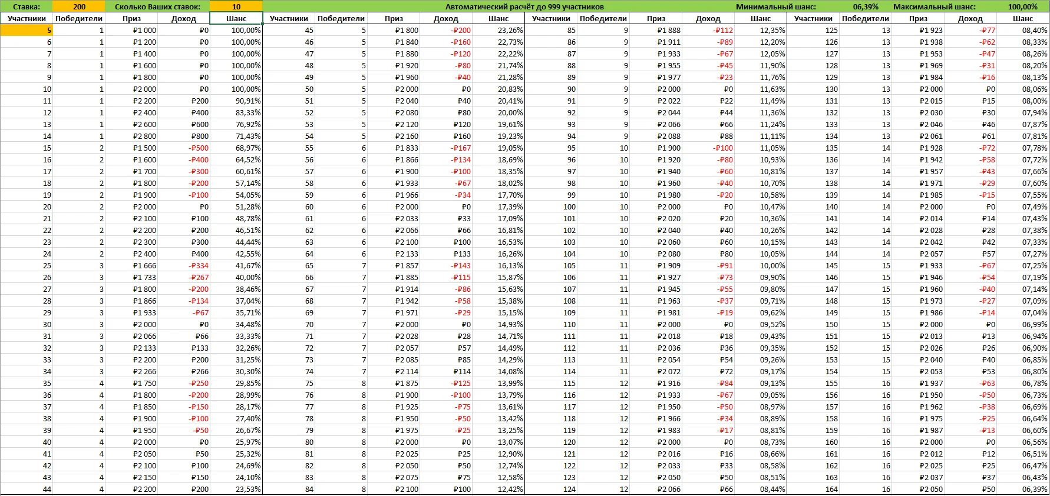Select the prize cell ₽1 200
Viewport: 1050px width, 496px height.
tap(131, 42)
